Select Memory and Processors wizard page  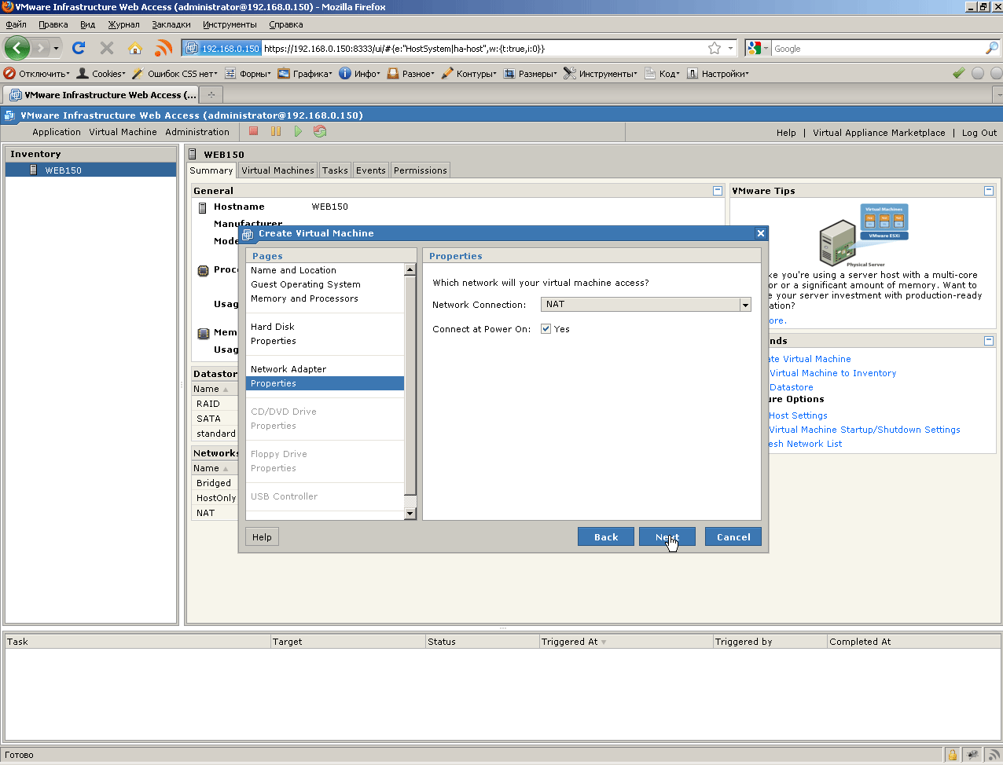(x=304, y=298)
